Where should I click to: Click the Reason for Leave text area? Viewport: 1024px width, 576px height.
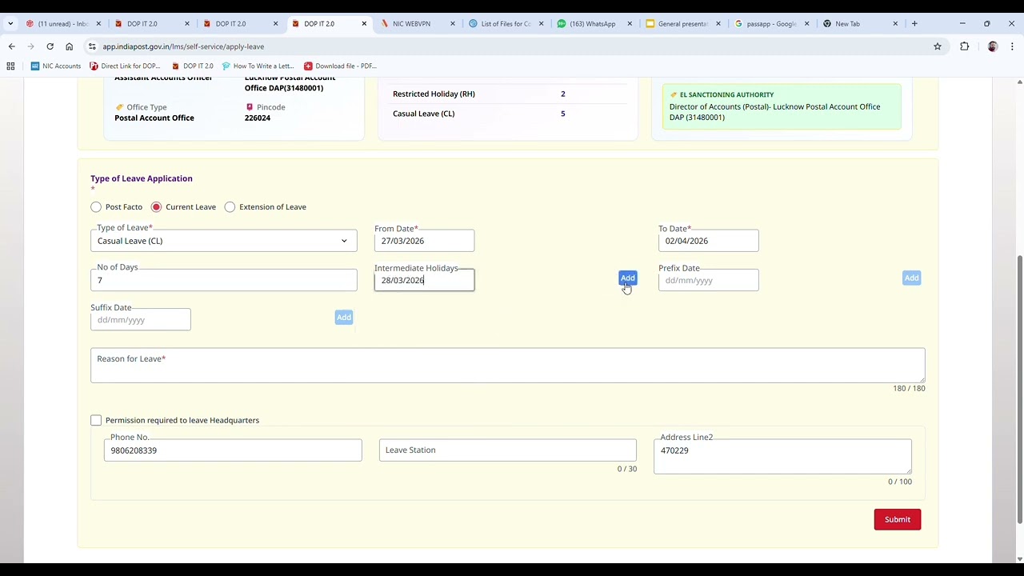click(x=507, y=366)
